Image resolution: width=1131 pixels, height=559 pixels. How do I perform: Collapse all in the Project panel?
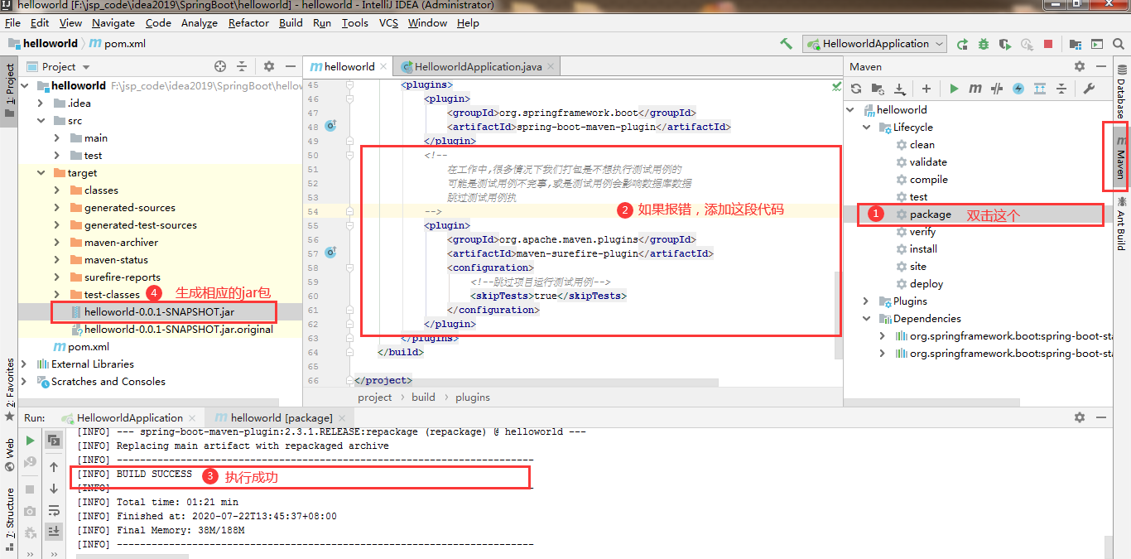(x=242, y=66)
